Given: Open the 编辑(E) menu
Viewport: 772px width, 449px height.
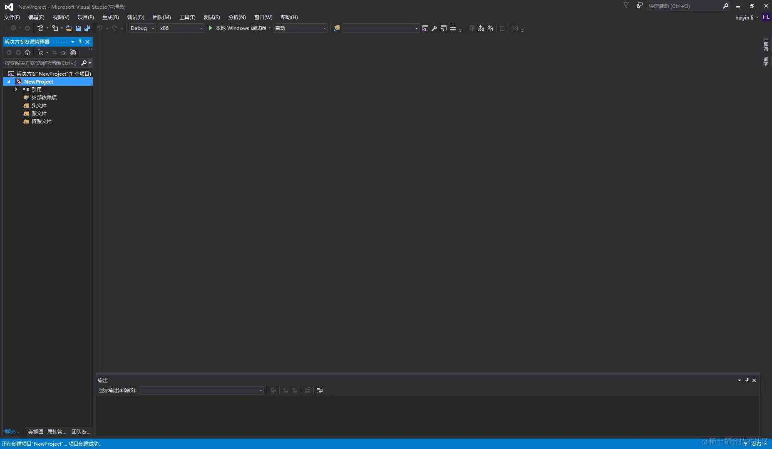Looking at the screenshot, I should click(36, 17).
